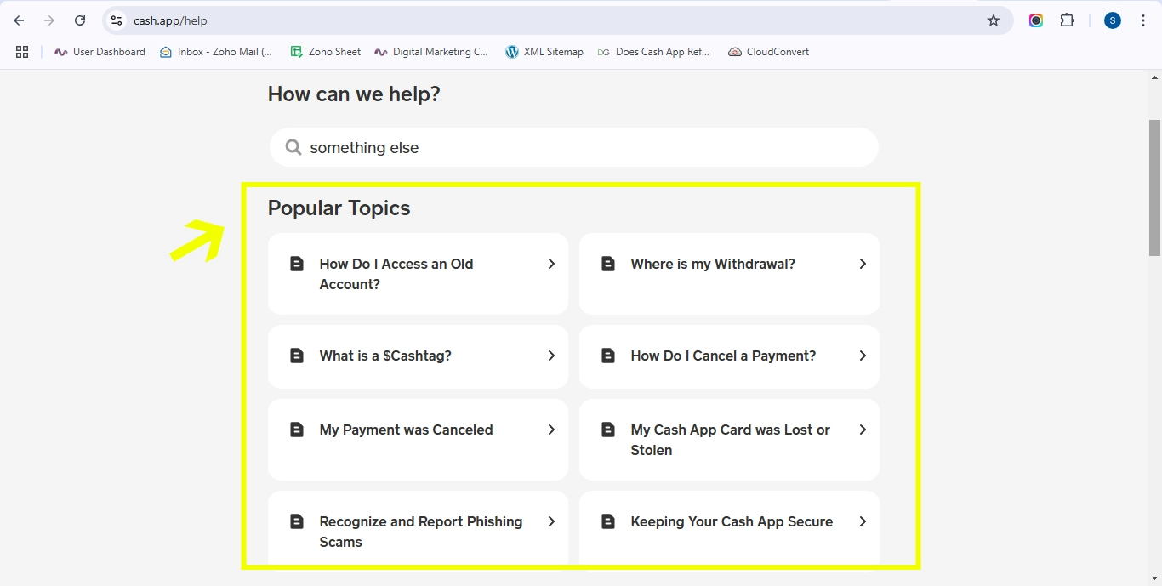Open 'Where is my Withdrawal?' topic
1162x586 pixels.
(729, 274)
